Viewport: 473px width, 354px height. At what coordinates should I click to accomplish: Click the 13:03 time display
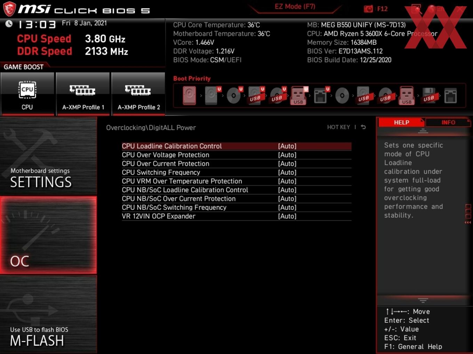pyautogui.click(x=37, y=24)
